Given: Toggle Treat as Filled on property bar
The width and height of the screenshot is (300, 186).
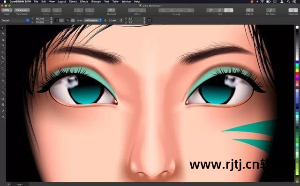Looking at the screenshot, I should [150, 20].
